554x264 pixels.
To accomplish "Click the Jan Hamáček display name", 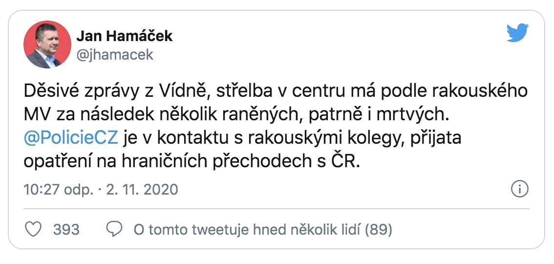I will click(125, 36).
